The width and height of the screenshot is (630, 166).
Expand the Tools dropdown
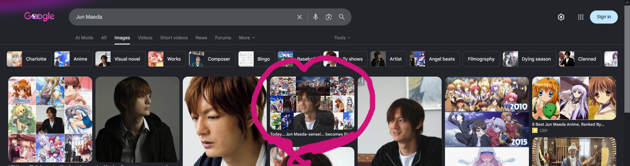click(x=342, y=38)
